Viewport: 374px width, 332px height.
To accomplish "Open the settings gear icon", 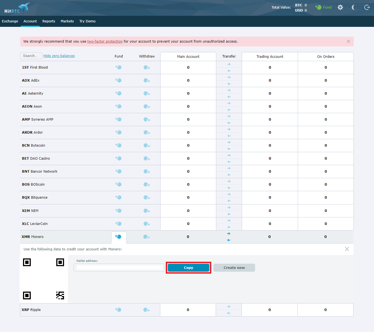I will pyautogui.click(x=340, y=7).
